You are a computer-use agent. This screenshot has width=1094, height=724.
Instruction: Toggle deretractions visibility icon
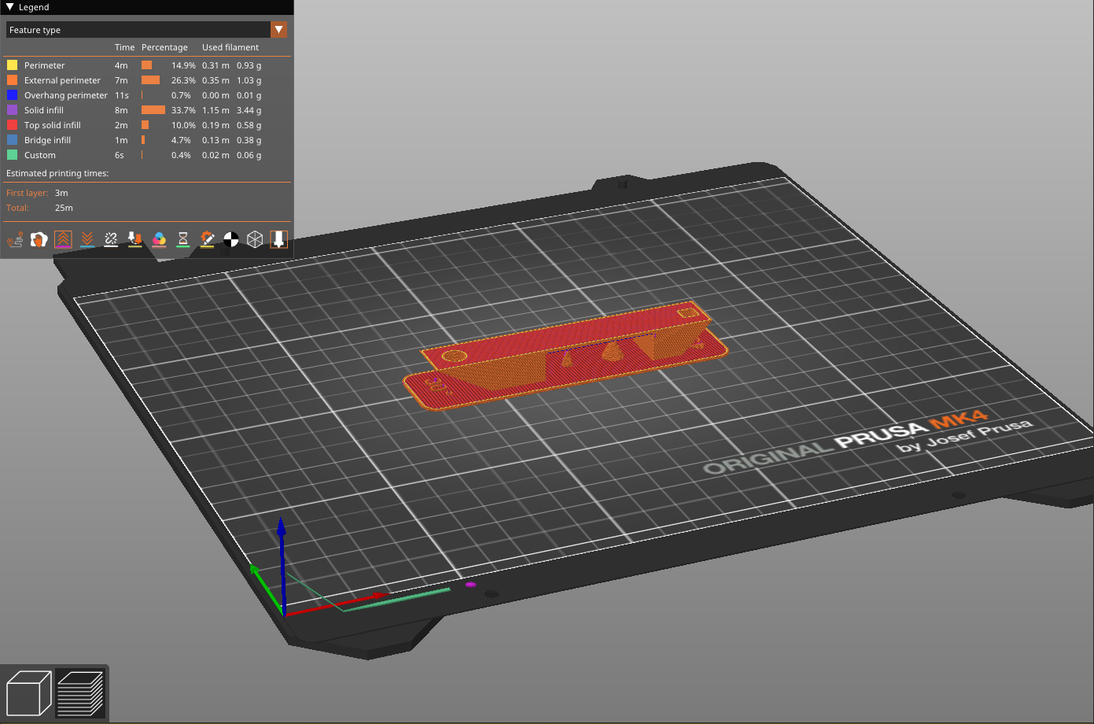coord(87,239)
